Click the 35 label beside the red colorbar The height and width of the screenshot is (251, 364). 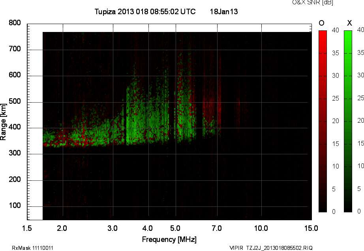pyautogui.click(x=336, y=53)
